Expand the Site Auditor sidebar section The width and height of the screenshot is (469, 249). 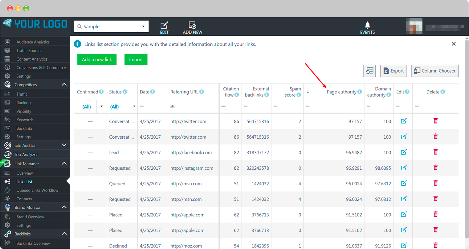pyautogui.click(x=64, y=145)
